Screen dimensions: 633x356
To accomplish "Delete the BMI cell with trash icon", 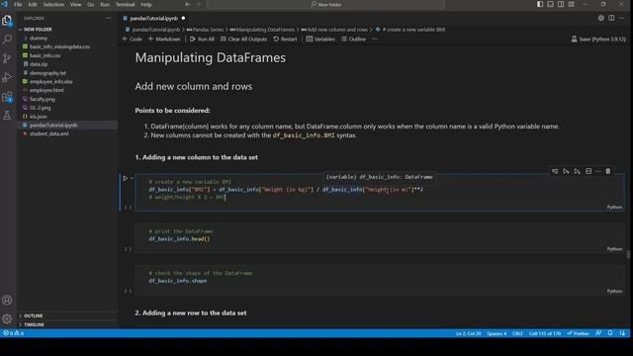I will pos(608,171).
